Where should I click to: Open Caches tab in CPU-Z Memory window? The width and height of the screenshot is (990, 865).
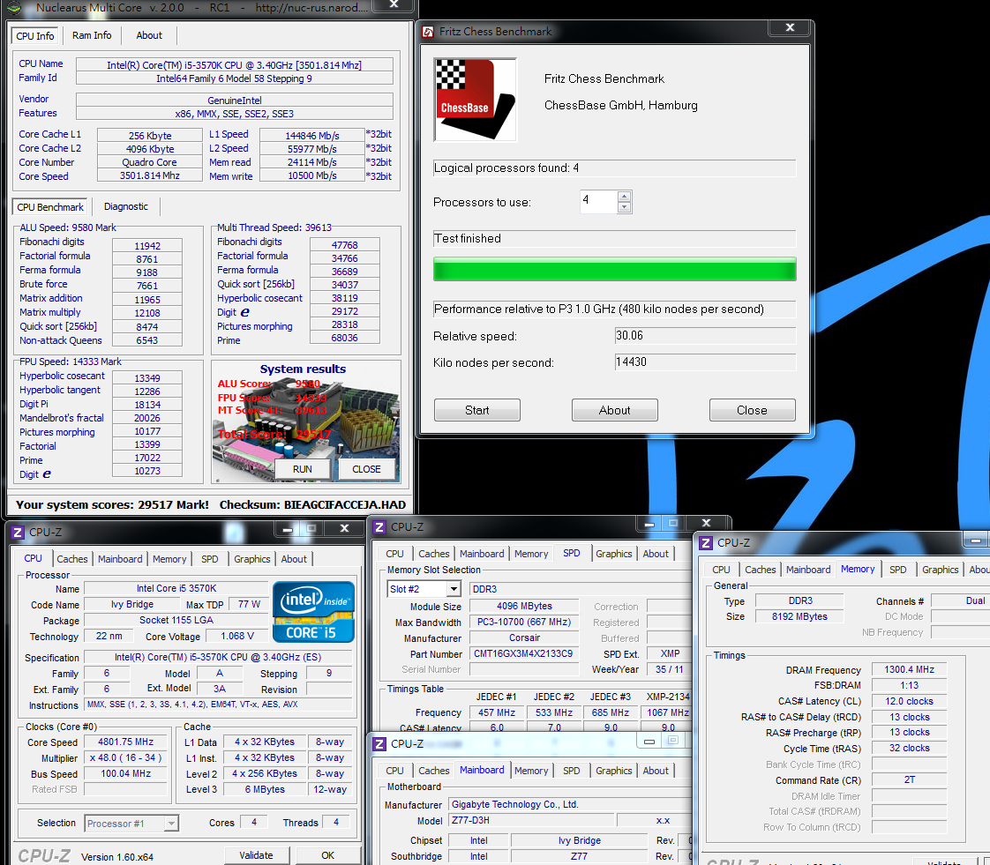(x=761, y=569)
